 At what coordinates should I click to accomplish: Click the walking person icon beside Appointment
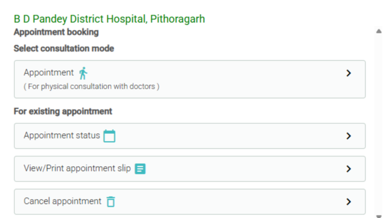[83, 73]
